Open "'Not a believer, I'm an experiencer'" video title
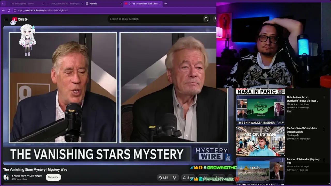 click(302, 99)
